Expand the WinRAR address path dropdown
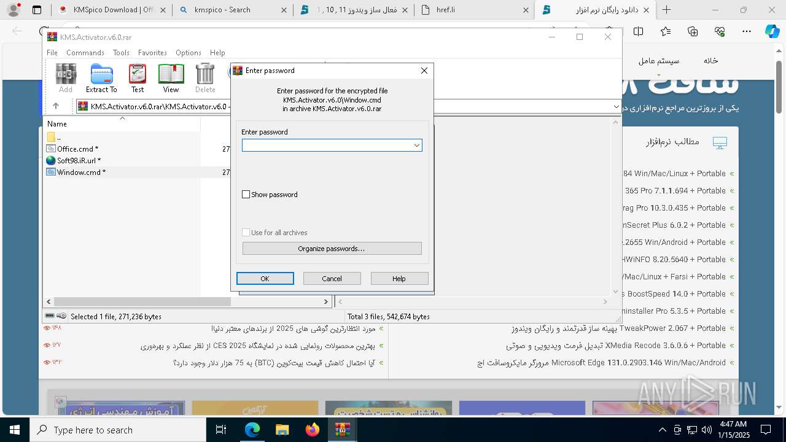786x442 pixels. pyautogui.click(x=616, y=106)
